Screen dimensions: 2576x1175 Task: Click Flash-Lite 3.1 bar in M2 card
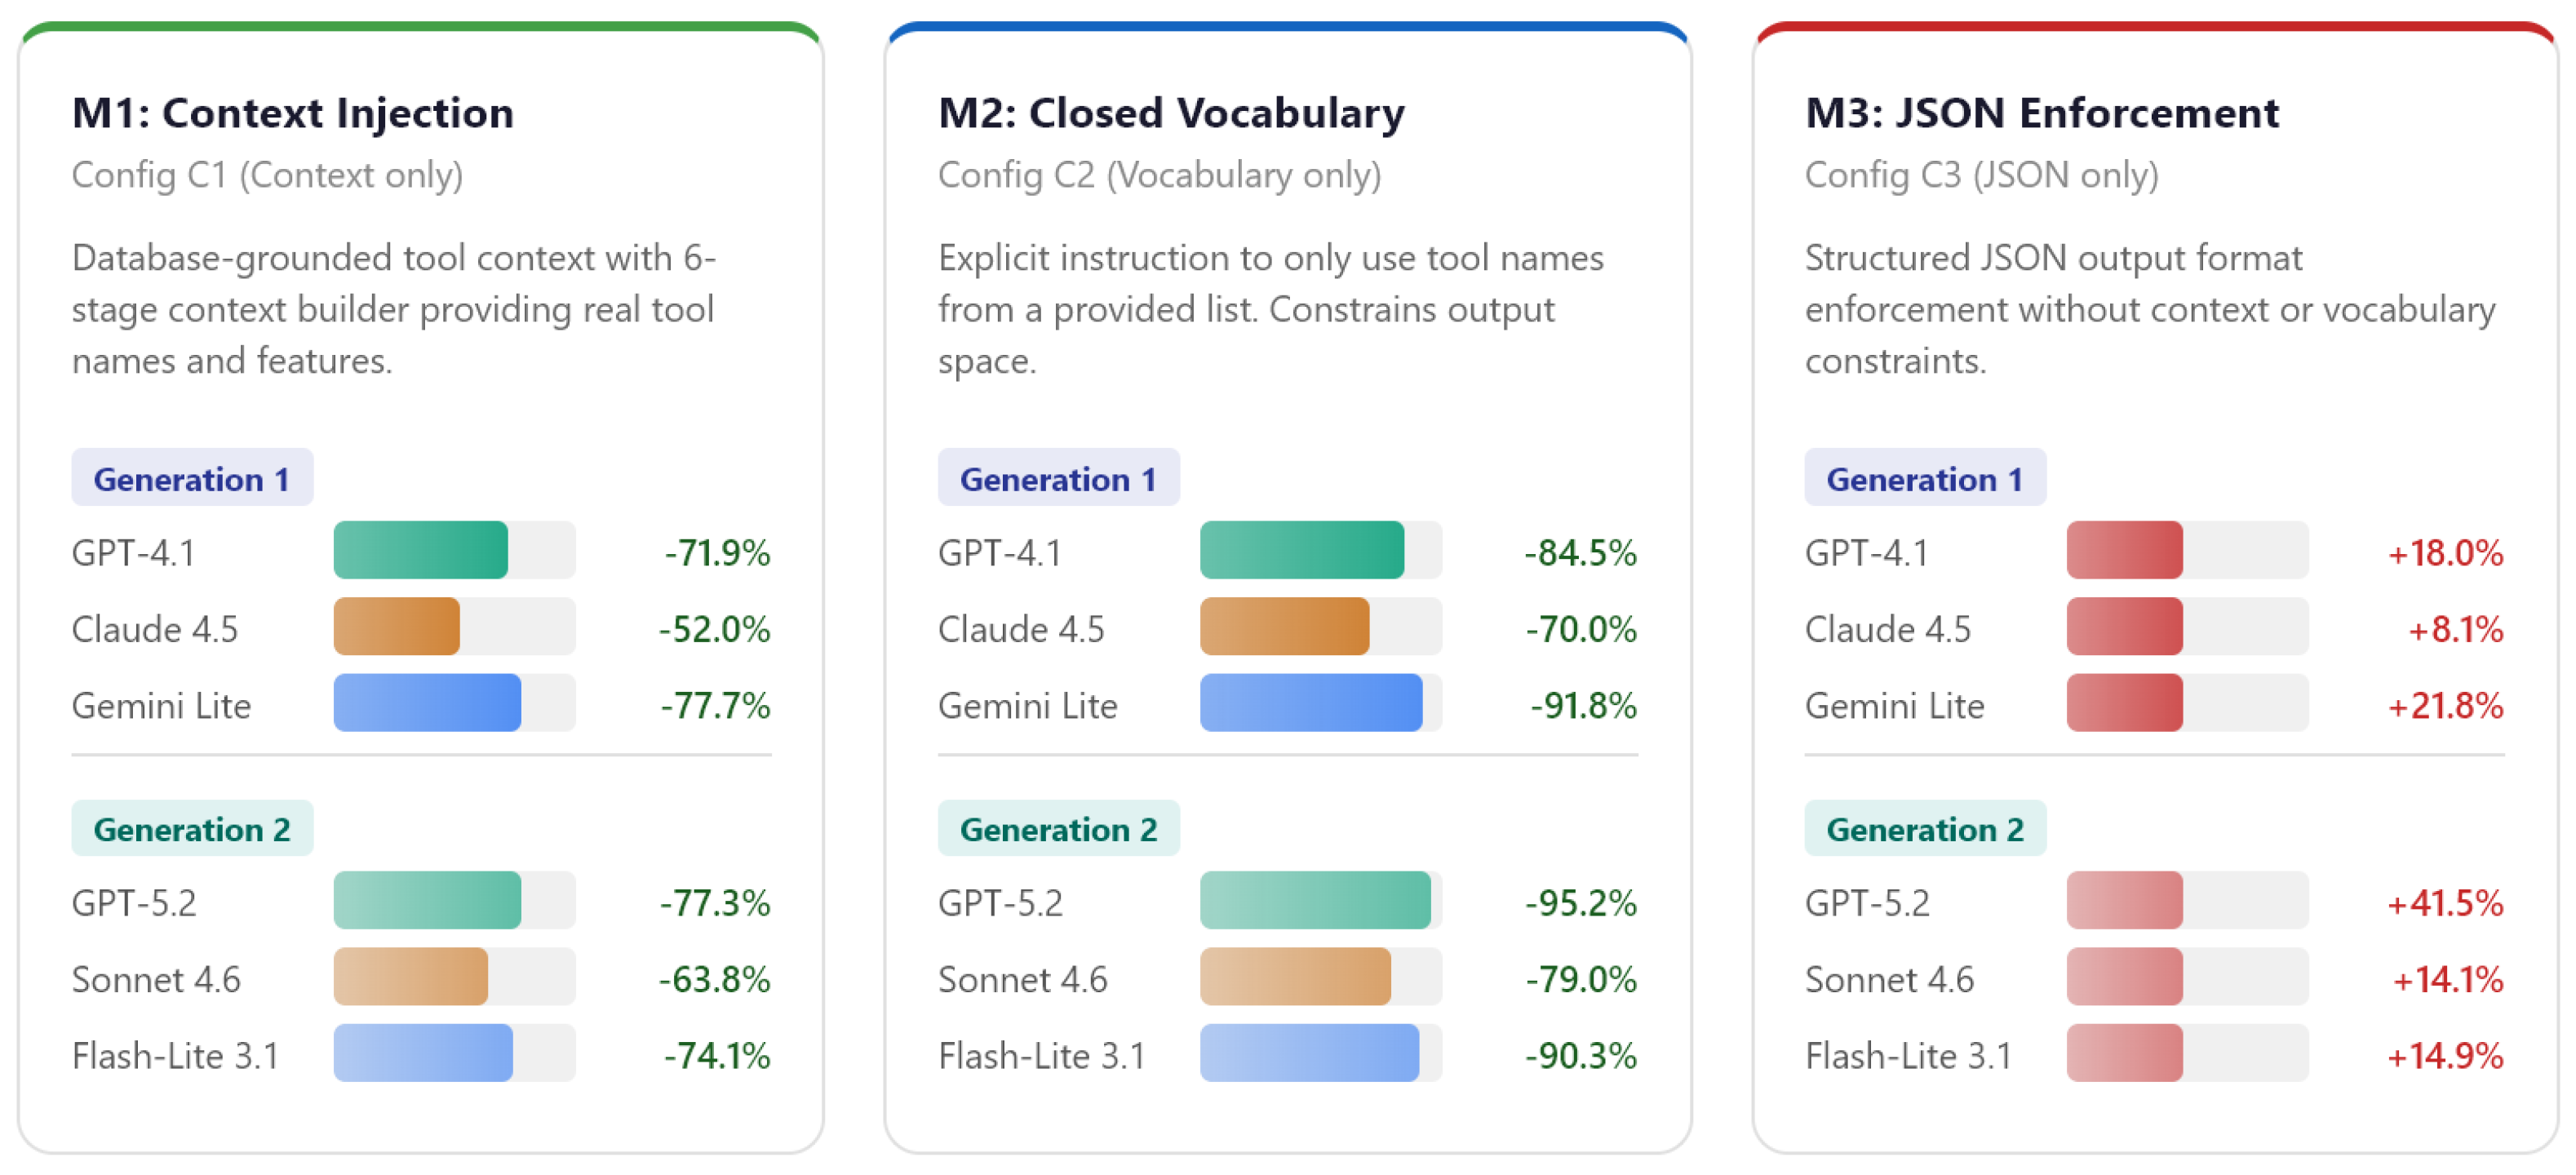[1310, 1053]
